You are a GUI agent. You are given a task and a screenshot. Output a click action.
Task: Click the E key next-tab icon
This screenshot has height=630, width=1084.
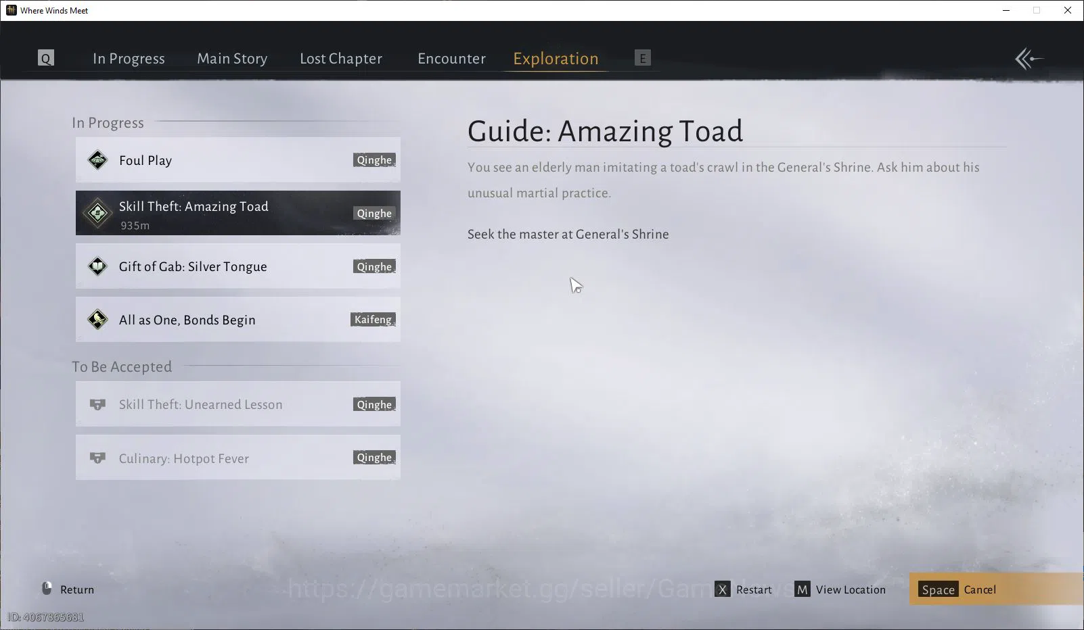pyautogui.click(x=642, y=58)
